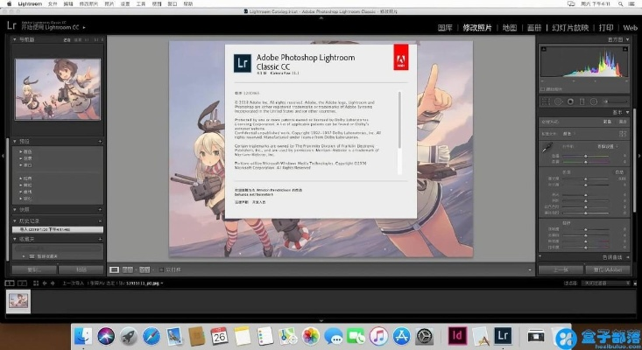Click the 色温 temperature slider
The height and width of the screenshot is (350, 642).
(585, 154)
